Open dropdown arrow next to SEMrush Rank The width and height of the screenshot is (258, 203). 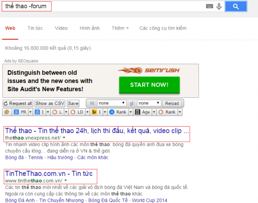click(180, 112)
